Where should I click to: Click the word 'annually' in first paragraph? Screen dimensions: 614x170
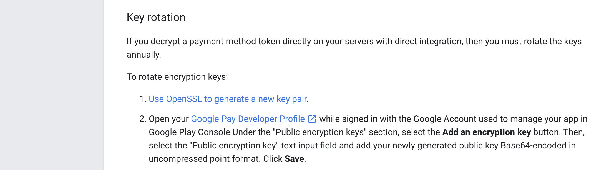click(143, 55)
